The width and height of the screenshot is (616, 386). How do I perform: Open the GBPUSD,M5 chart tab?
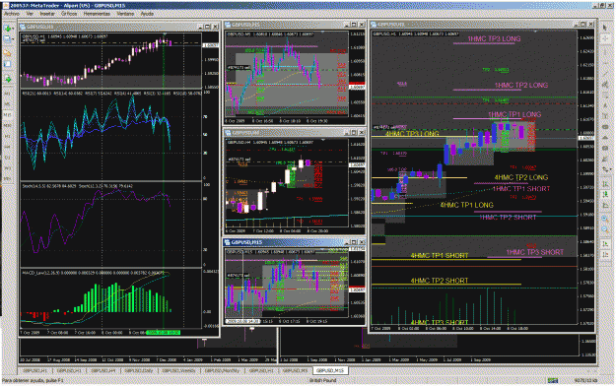295,370
